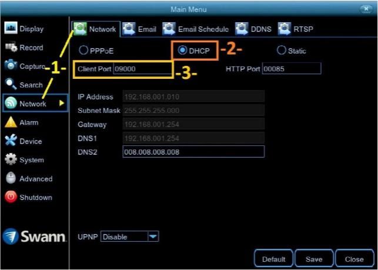Screen dimensions: 378x270
Task: Click the Capture camera icon
Action: click(x=11, y=66)
